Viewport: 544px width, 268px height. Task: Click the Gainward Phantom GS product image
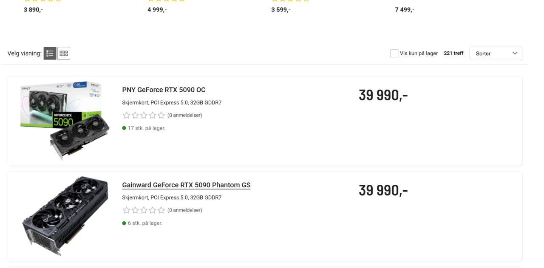point(61,216)
